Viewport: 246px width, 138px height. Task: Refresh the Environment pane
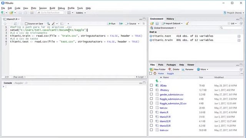point(241,23)
